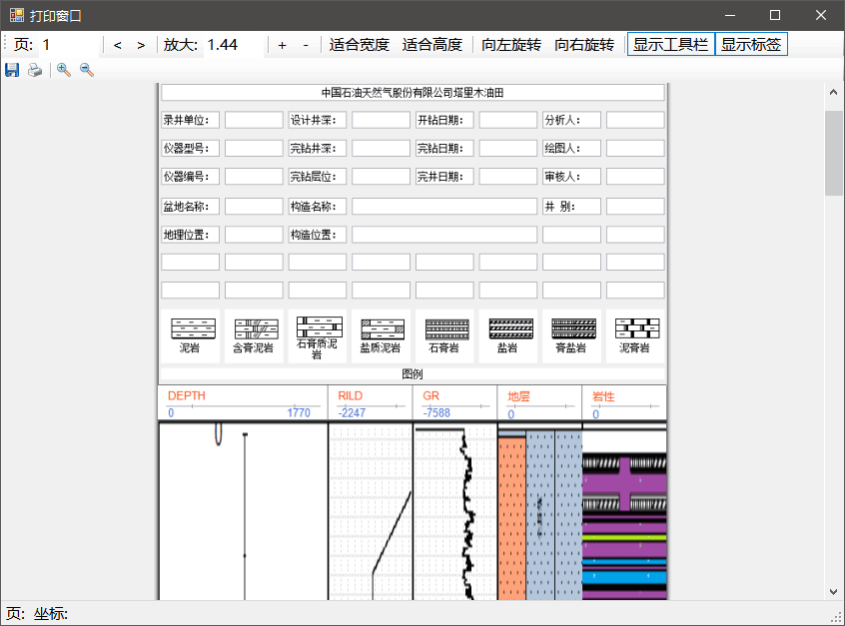Click the 盐岩 legend pattern icon

click(510, 328)
